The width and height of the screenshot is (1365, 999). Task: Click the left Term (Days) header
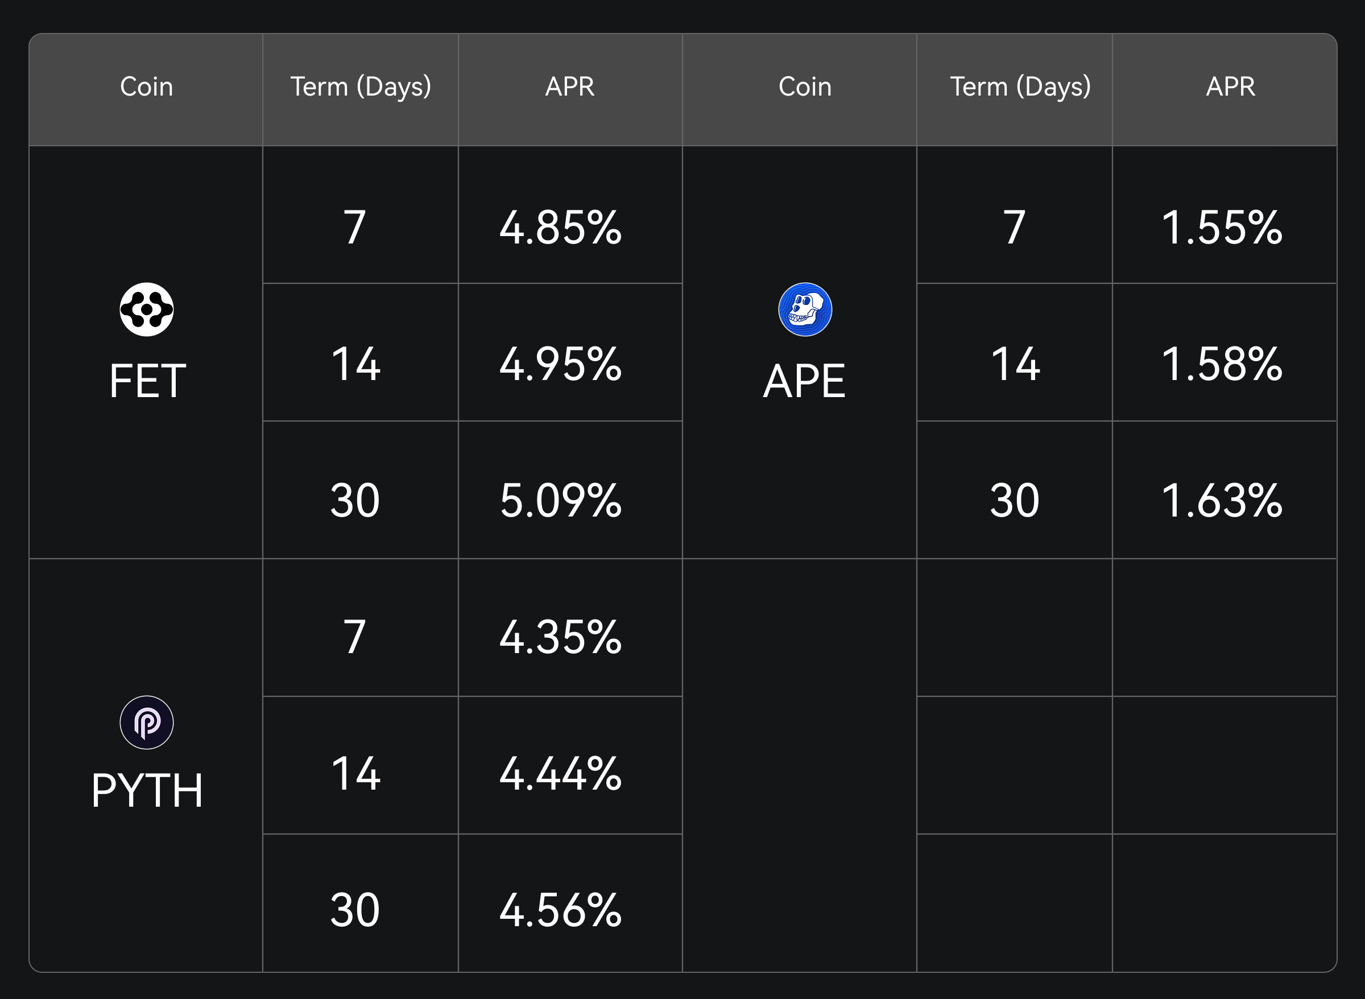coord(360,86)
